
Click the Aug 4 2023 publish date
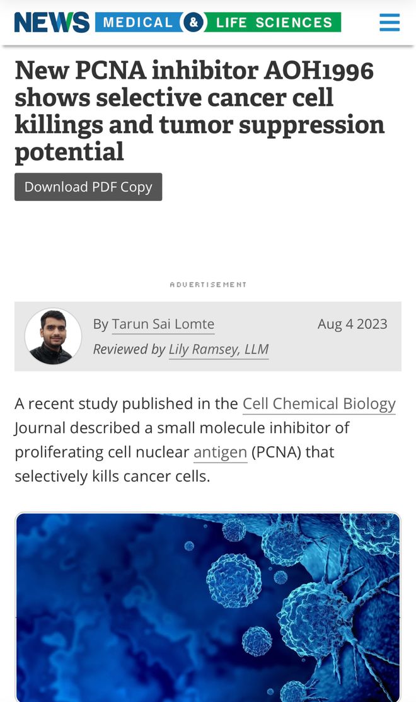(x=352, y=324)
